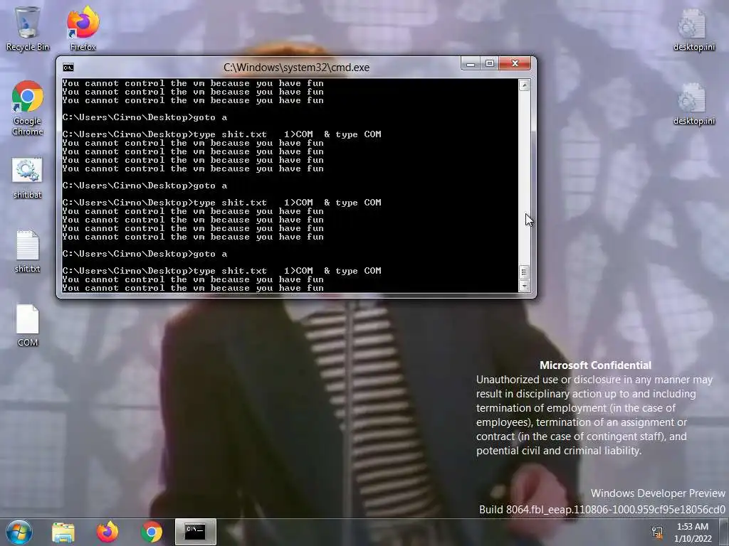Open Windows Explorer from the taskbar
729x546 pixels.
(63, 532)
